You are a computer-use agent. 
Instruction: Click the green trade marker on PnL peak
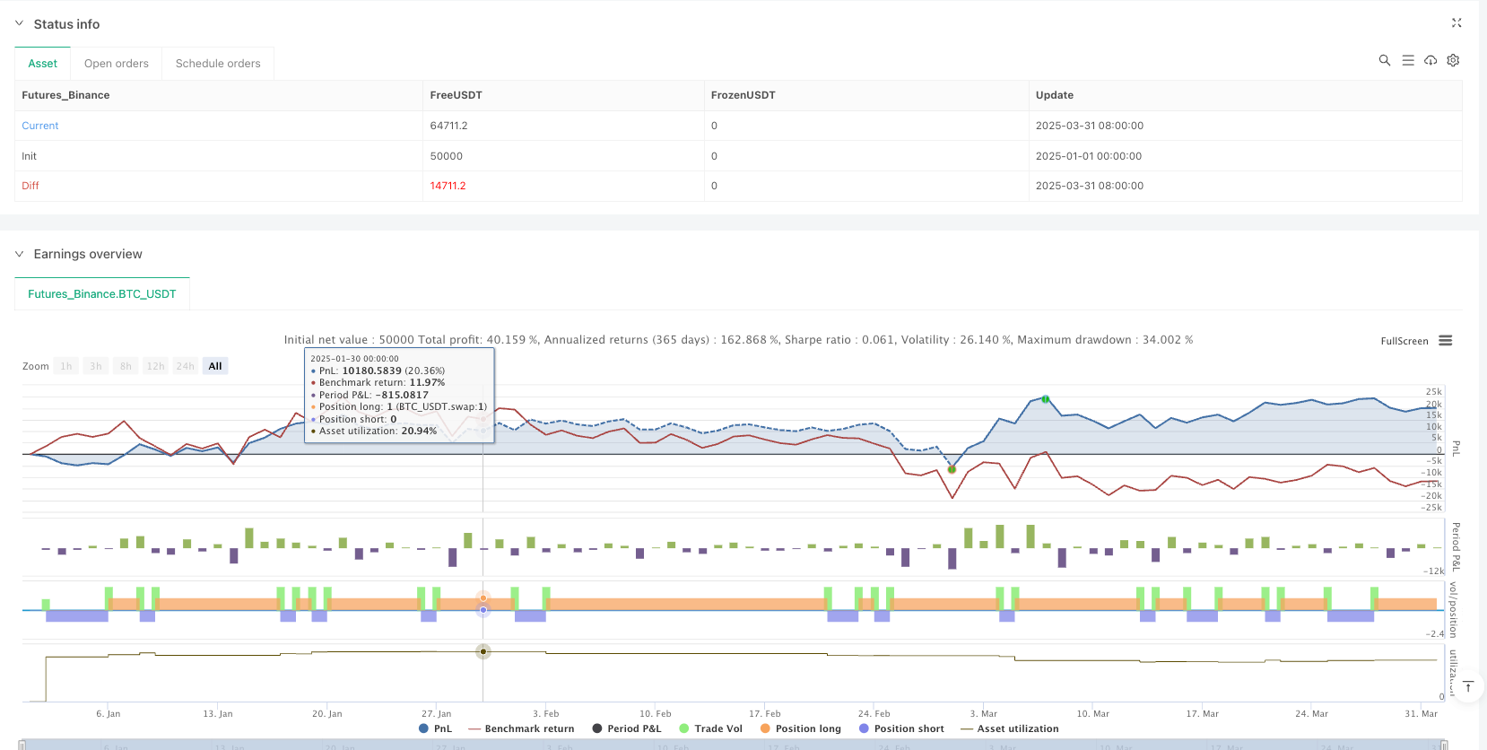click(x=1045, y=399)
